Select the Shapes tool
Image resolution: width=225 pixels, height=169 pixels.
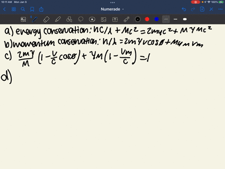(69, 19)
